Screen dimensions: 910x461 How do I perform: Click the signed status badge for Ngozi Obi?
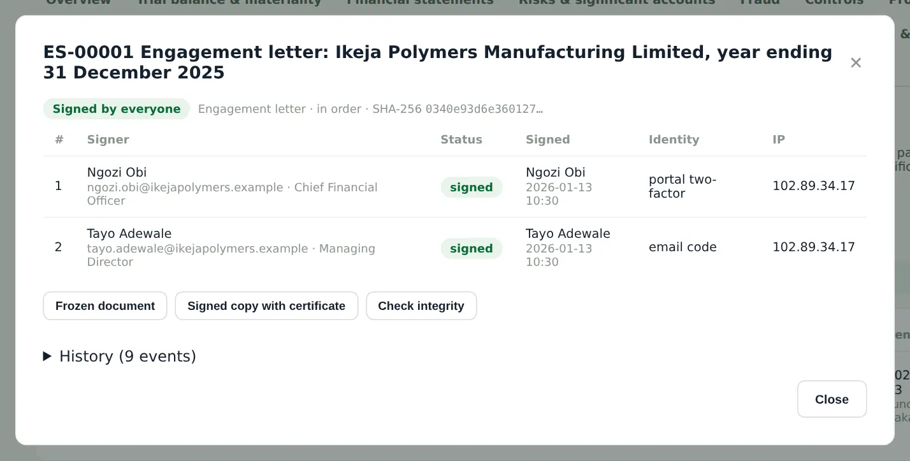[472, 187]
